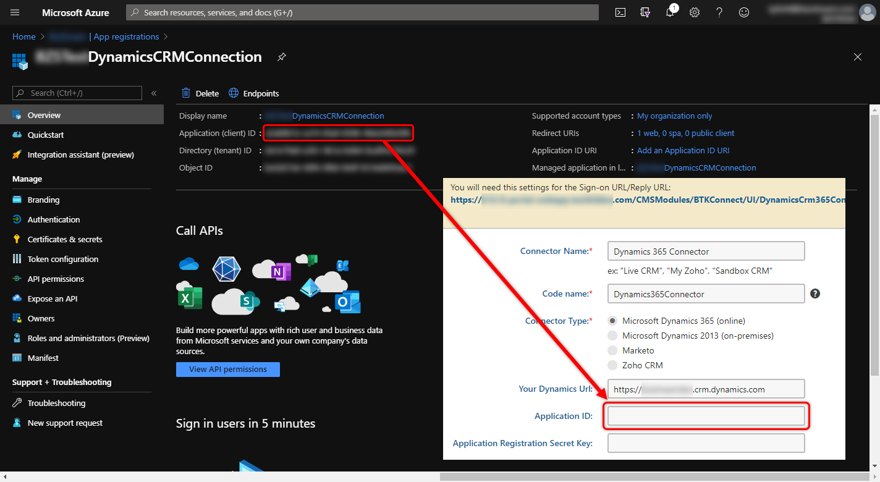Image resolution: width=880 pixels, height=482 pixels.
Task: Click the Microsoft Azure logo text
Action: click(75, 12)
